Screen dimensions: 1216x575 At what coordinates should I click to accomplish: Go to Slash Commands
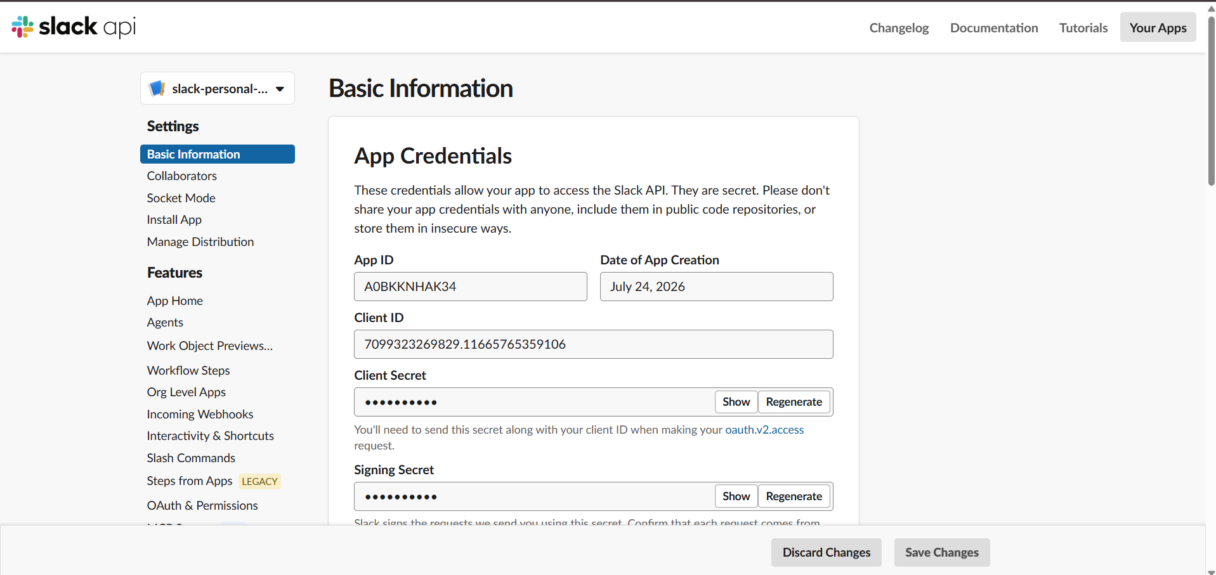pos(191,458)
